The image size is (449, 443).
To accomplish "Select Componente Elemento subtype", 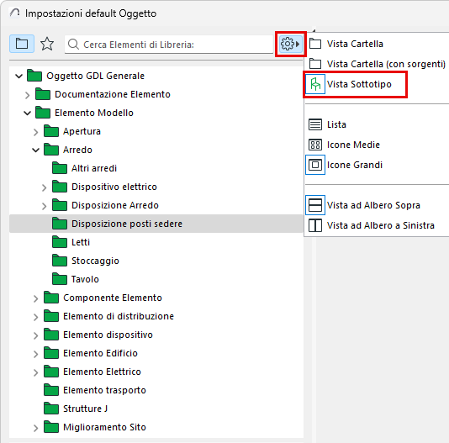I will pyautogui.click(x=113, y=298).
